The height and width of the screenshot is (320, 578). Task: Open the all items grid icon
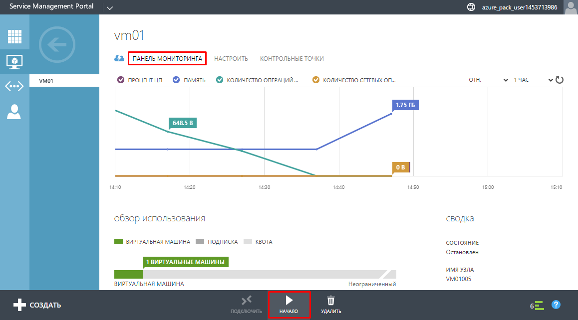pyautogui.click(x=14, y=36)
